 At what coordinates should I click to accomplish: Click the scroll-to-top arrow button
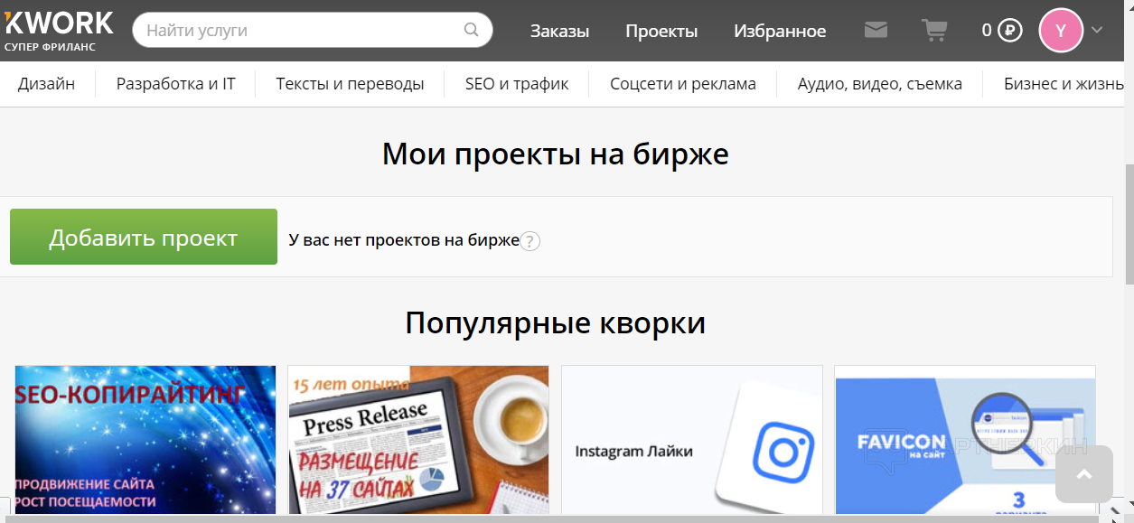[1084, 474]
